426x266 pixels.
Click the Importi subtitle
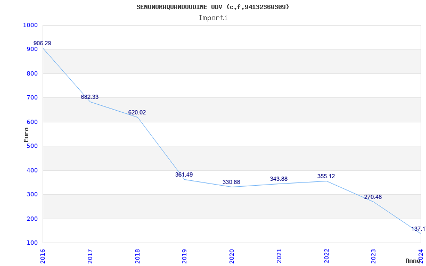click(213, 18)
